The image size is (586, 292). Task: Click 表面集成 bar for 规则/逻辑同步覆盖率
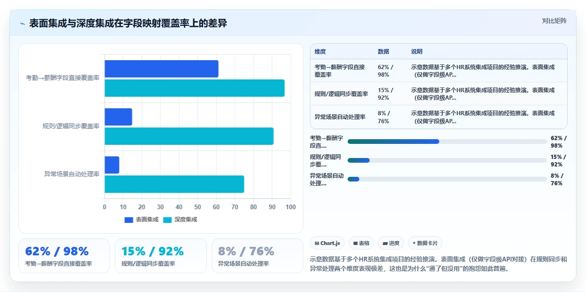point(118,117)
